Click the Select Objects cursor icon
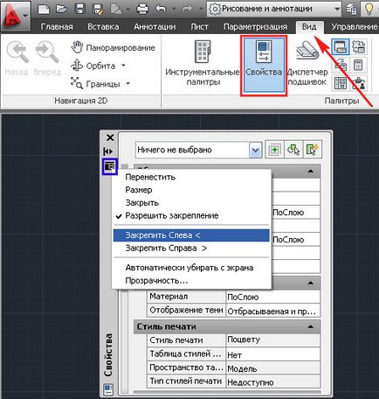 293,150
